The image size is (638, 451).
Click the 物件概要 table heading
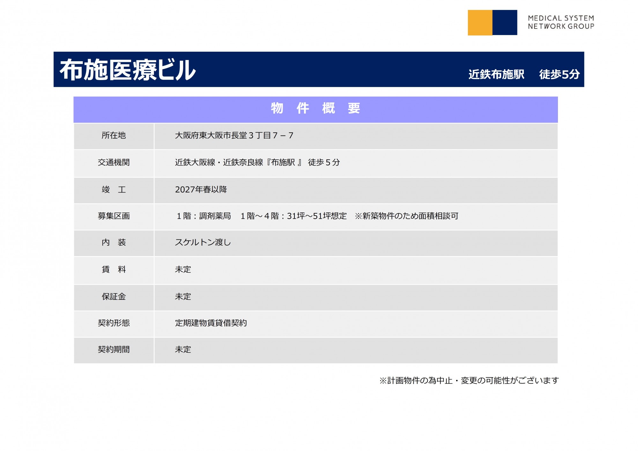(x=315, y=108)
